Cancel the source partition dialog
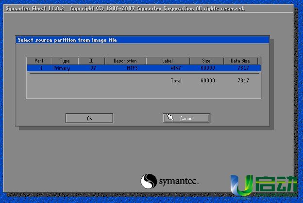The height and width of the screenshot is (203, 303). pos(186,118)
